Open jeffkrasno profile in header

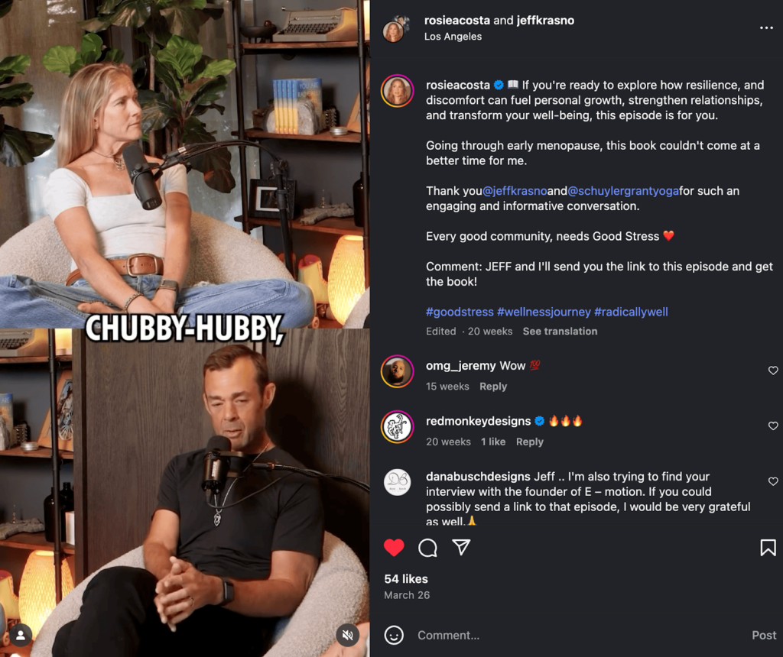click(x=545, y=21)
